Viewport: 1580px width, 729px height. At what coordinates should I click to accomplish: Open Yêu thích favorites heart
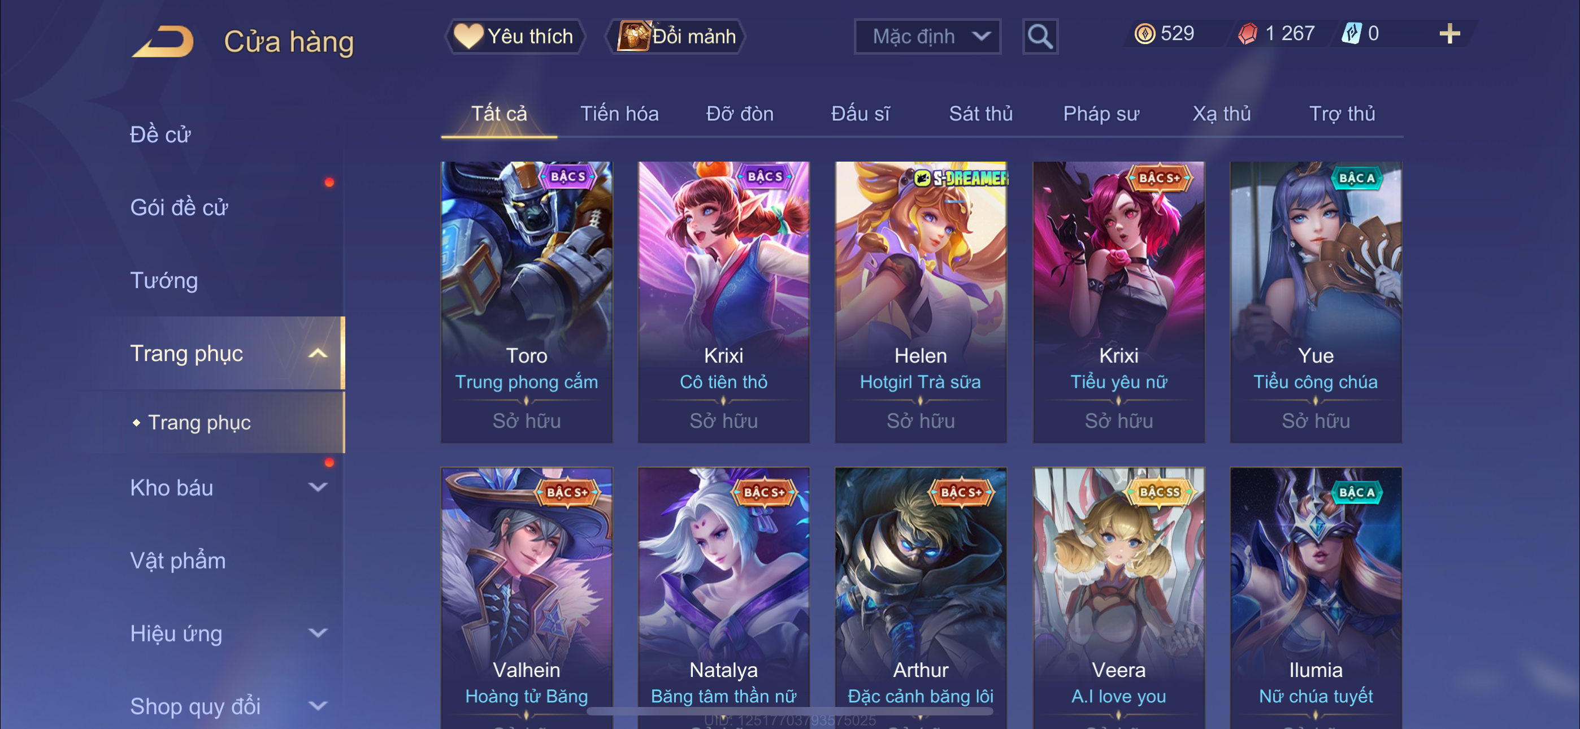[515, 37]
